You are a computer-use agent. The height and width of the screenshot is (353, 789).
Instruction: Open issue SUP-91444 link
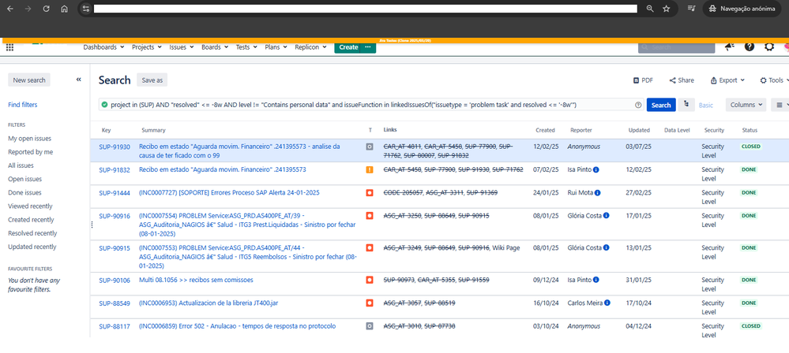click(115, 193)
